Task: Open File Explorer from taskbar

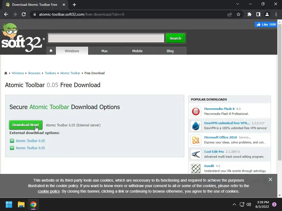Action: click(x=21, y=204)
